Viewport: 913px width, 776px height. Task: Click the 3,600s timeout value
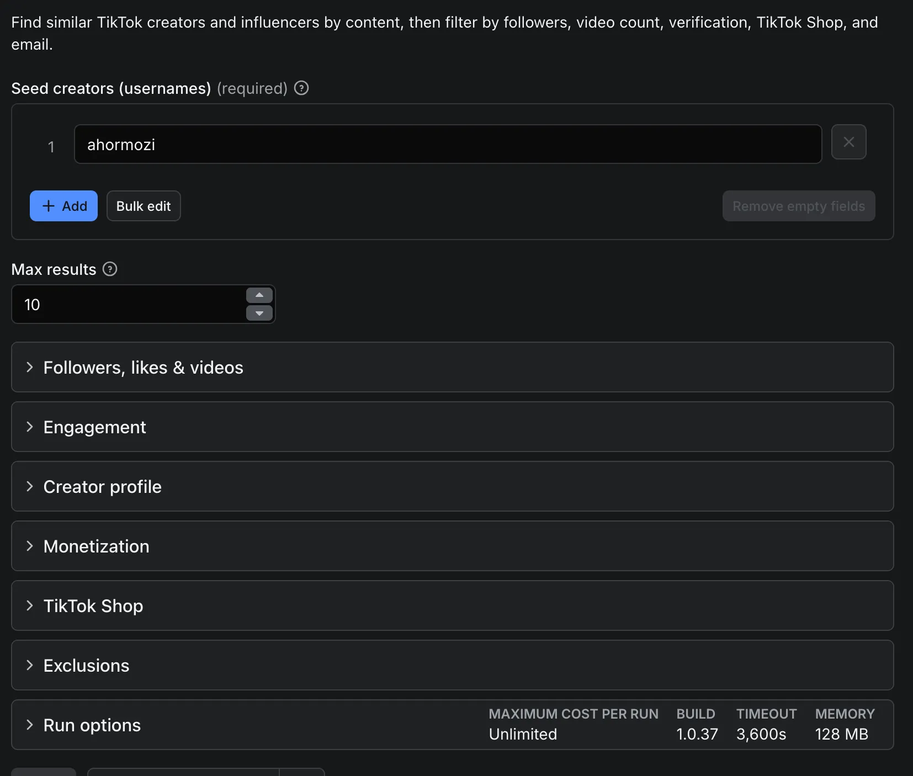[761, 734]
